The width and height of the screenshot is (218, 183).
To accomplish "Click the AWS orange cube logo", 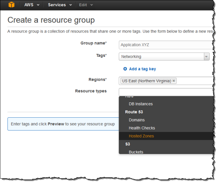I will [12, 5].
